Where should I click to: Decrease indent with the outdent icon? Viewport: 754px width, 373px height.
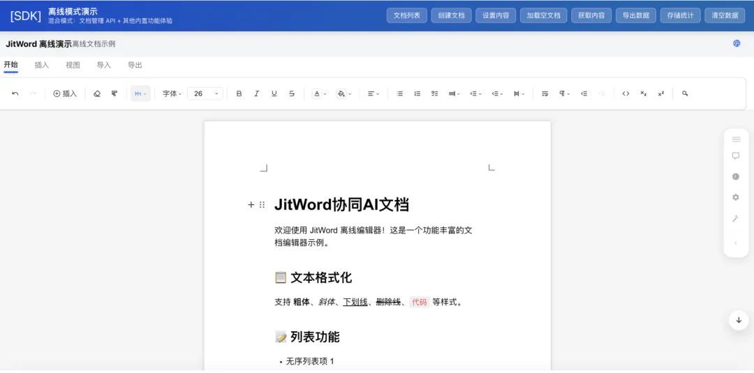584,93
